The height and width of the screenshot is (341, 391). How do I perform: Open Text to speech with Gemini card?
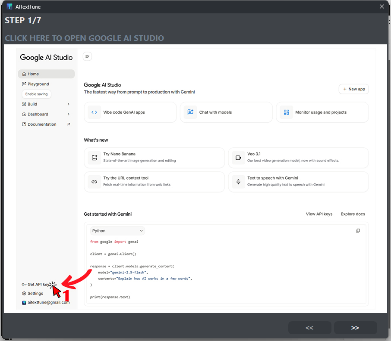[x=298, y=182]
